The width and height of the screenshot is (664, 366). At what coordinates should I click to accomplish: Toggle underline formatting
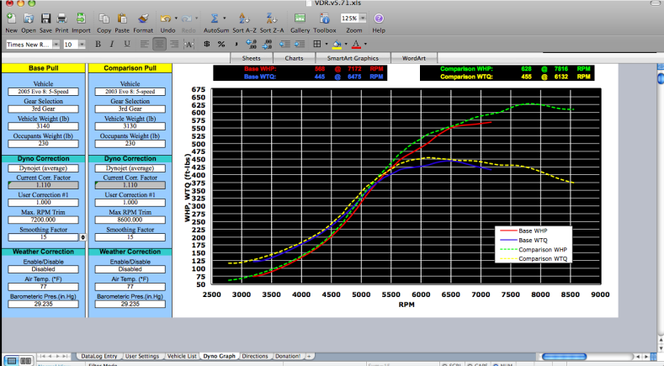pyautogui.click(x=126, y=44)
